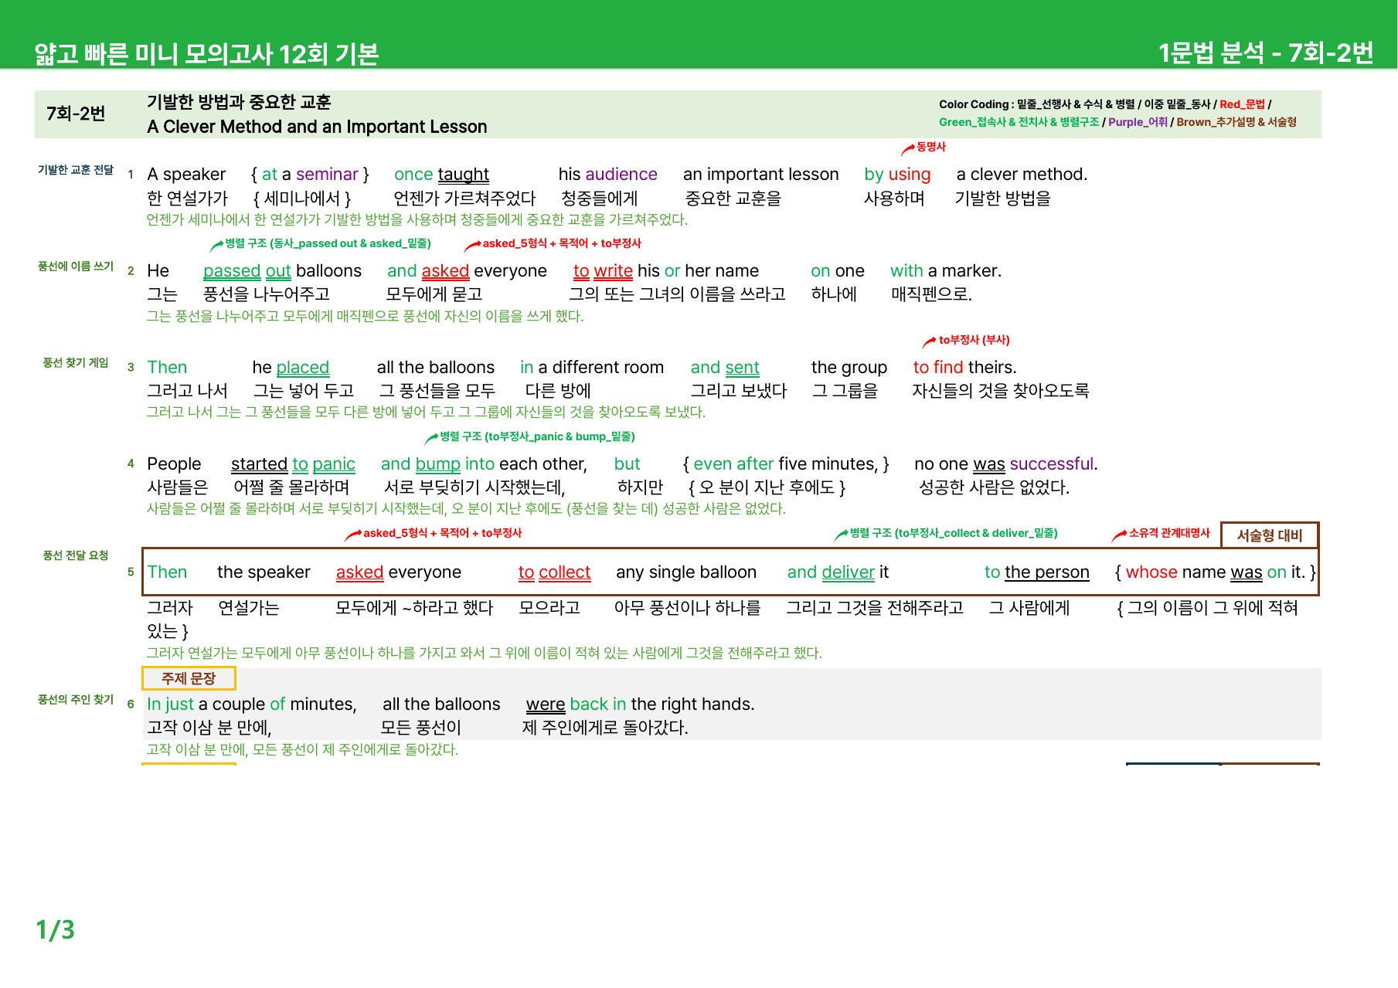Screen dimensions: 1398x988
Task: Click the 'Brown_추가설명 & 서술형' legend entry
Action: [x=1236, y=122]
